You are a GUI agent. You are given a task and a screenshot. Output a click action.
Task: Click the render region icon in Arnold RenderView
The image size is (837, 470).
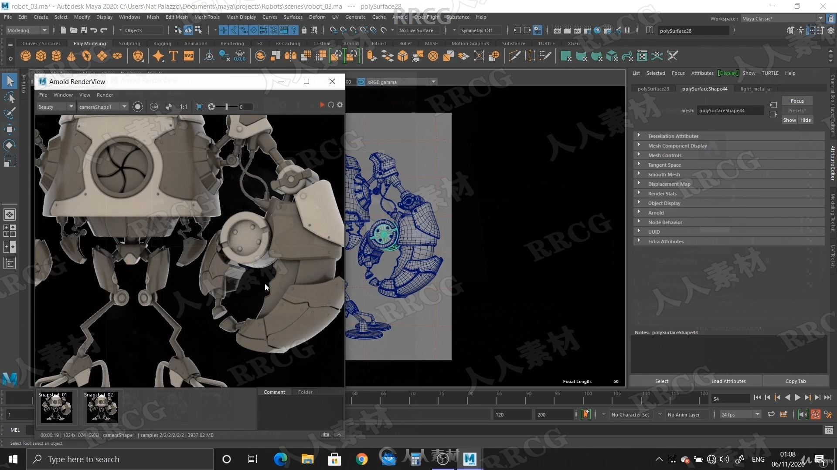coord(200,107)
